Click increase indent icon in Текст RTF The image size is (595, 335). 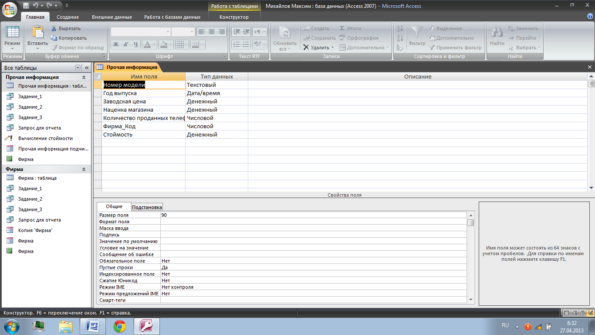click(246, 31)
